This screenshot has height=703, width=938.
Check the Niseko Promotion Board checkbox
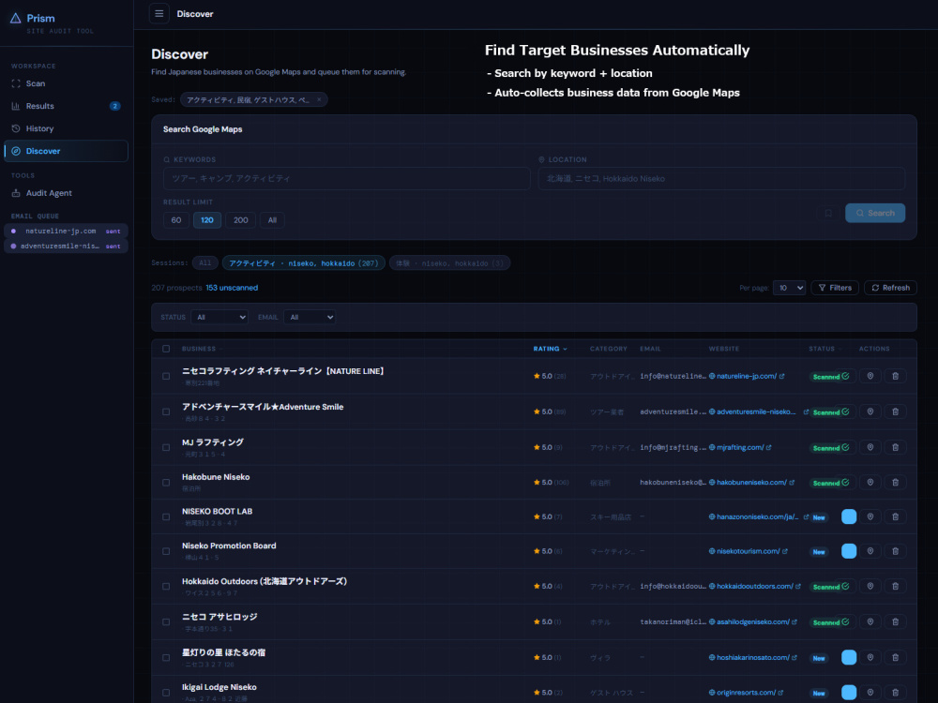coord(166,551)
